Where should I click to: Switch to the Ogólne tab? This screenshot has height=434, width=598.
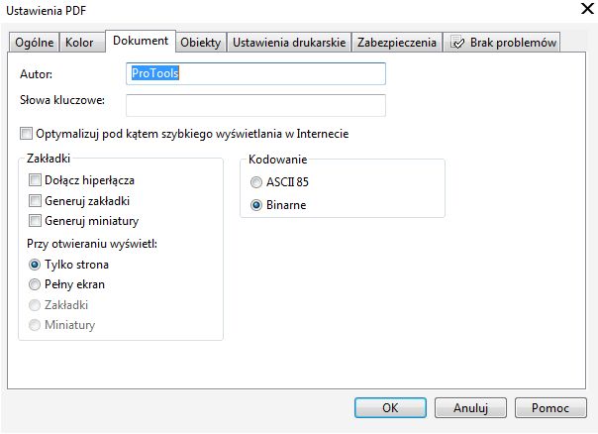(34, 43)
